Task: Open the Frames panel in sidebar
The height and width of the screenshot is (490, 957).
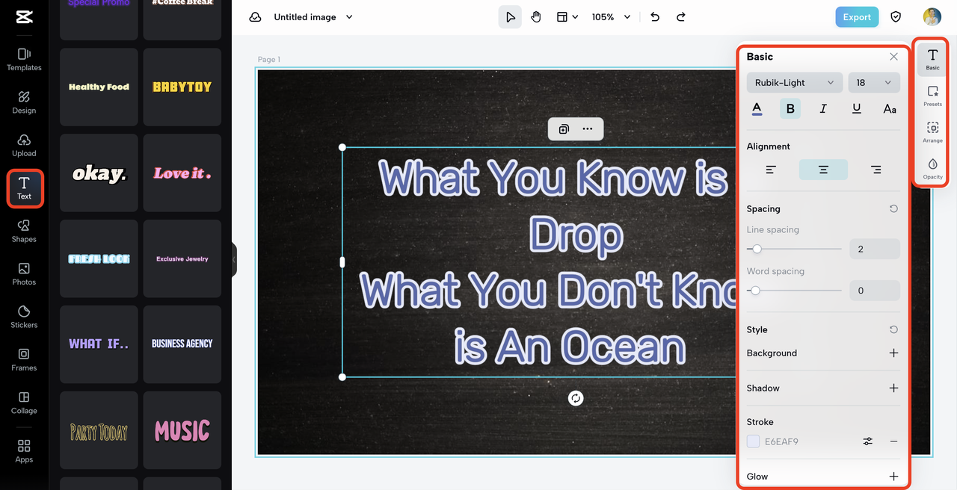Action: [24, 359]
